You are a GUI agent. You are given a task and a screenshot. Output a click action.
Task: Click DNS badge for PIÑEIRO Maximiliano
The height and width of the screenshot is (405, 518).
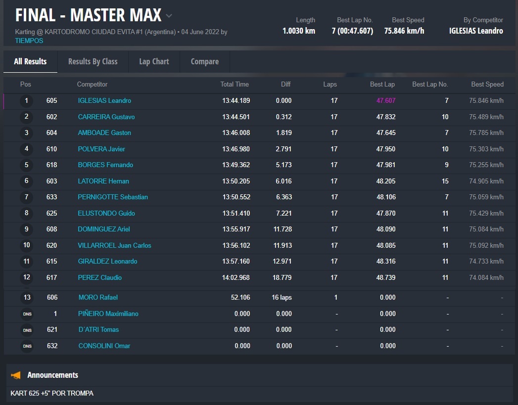27,314
